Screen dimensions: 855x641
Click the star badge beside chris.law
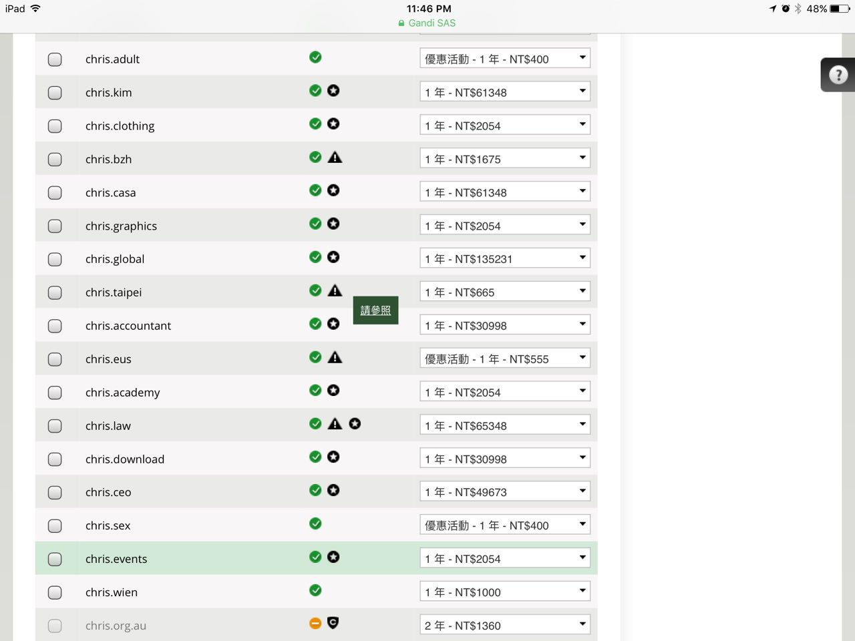pyautogui.click(x=355, y=423)
